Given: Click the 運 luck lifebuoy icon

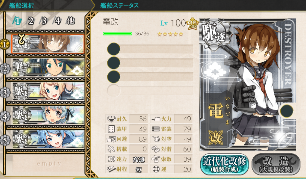Looking at the screenshot, I should click(x=156, y=169).
